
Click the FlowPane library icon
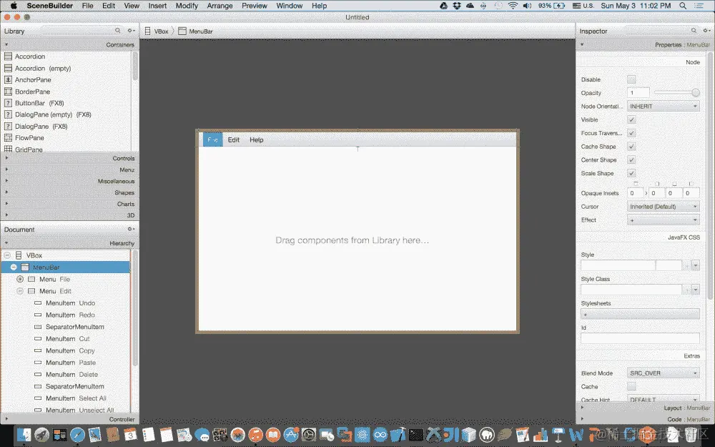[8, 138]
